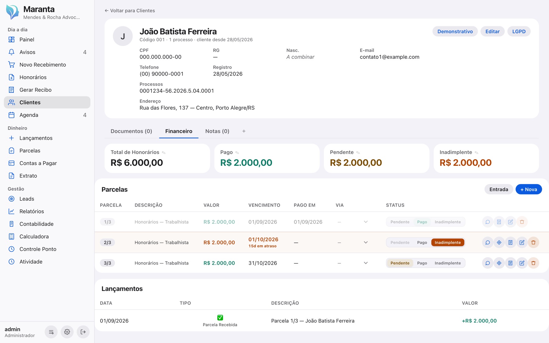Open settings gear in sidebar footer
This screenshot has height=343, width=549.
coord(67,332)
